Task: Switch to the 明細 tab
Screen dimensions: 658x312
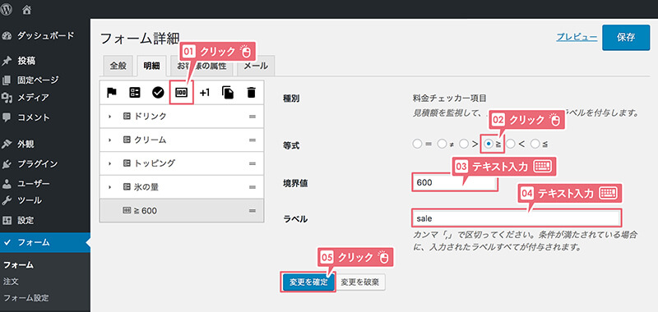Action: point(151,67)
